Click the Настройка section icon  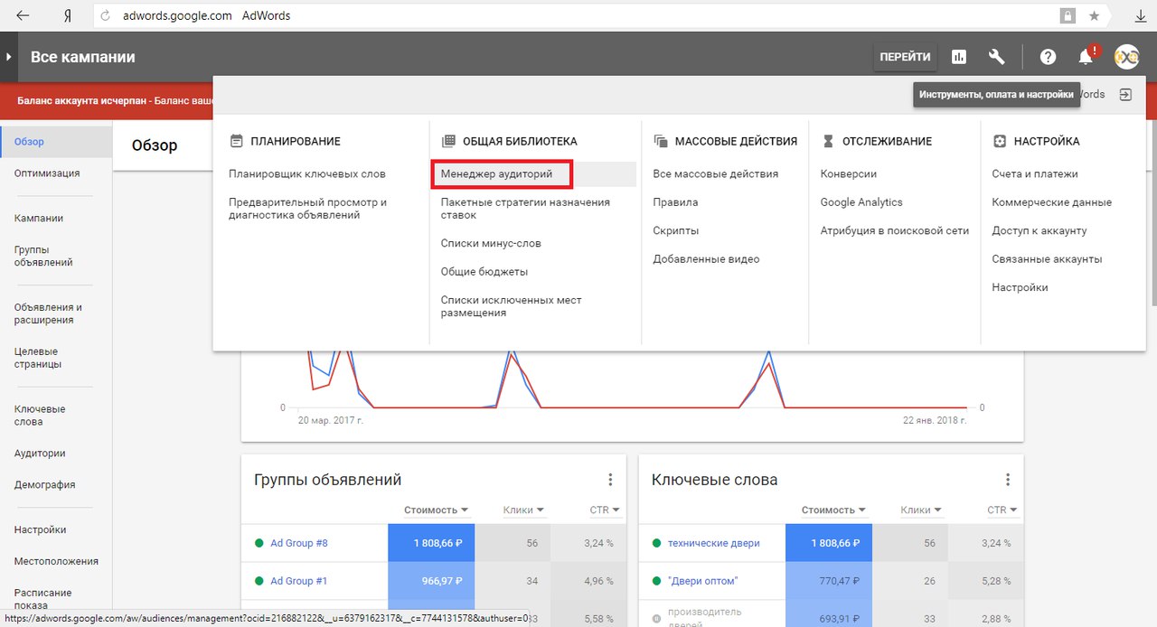(1000, 141)
